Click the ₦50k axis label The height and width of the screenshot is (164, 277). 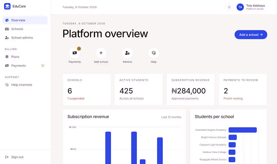click(x=73, y=149)
